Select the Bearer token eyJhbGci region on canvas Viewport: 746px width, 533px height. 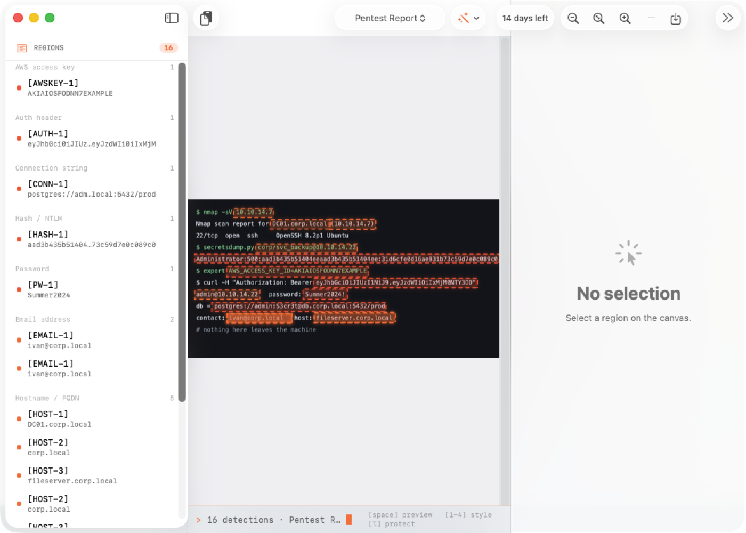click(395, 282)
